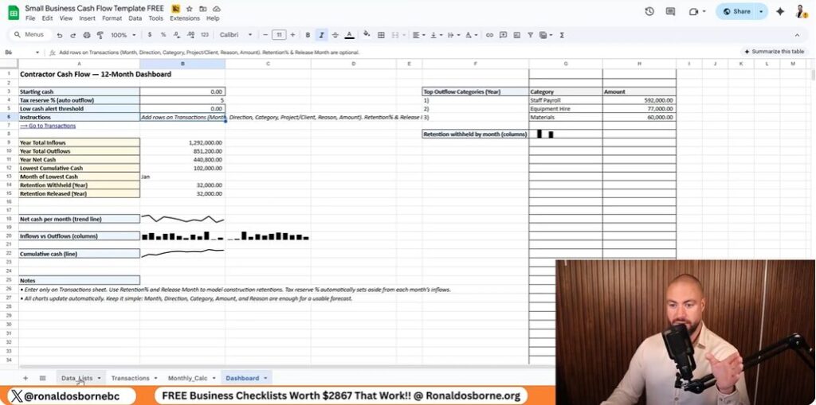The width and height of the screenshot is (816, 405).
Task: Open the text wrapping dropdown
Action: [x=453, y=35]
